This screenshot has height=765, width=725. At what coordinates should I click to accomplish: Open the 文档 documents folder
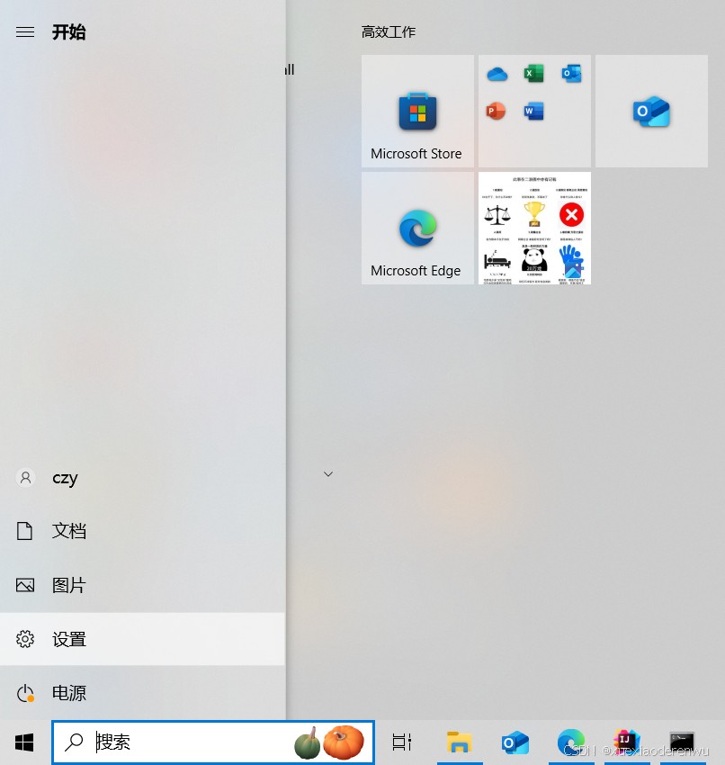[x=142, y=531]
